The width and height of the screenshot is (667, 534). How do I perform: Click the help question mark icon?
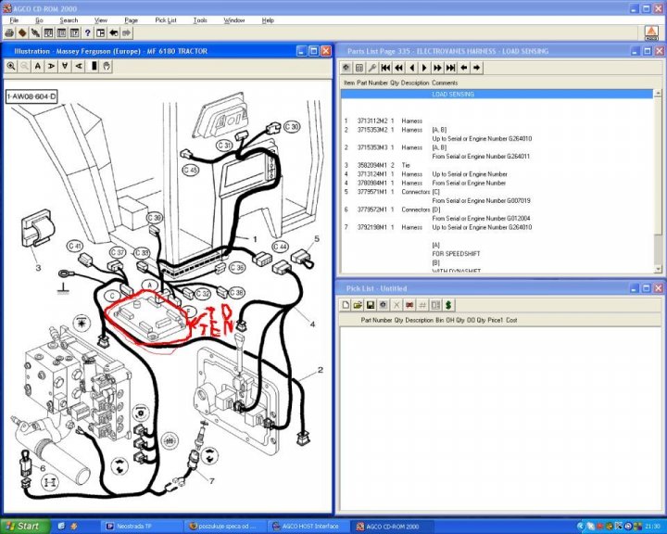[87, 32]
